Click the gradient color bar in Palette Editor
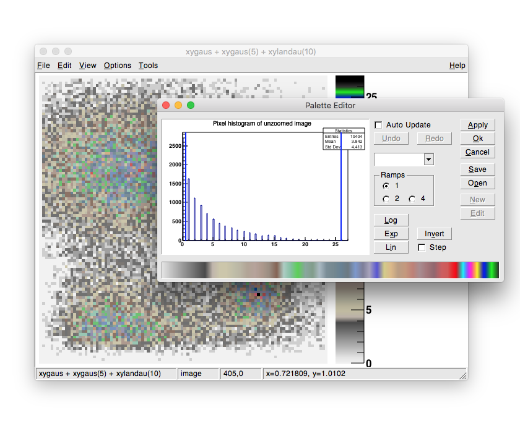 point(329,270)
